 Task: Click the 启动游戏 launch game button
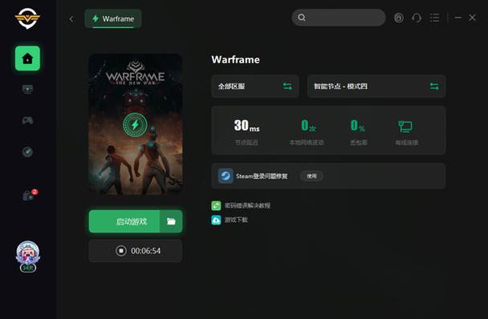[x=124, y=221]
